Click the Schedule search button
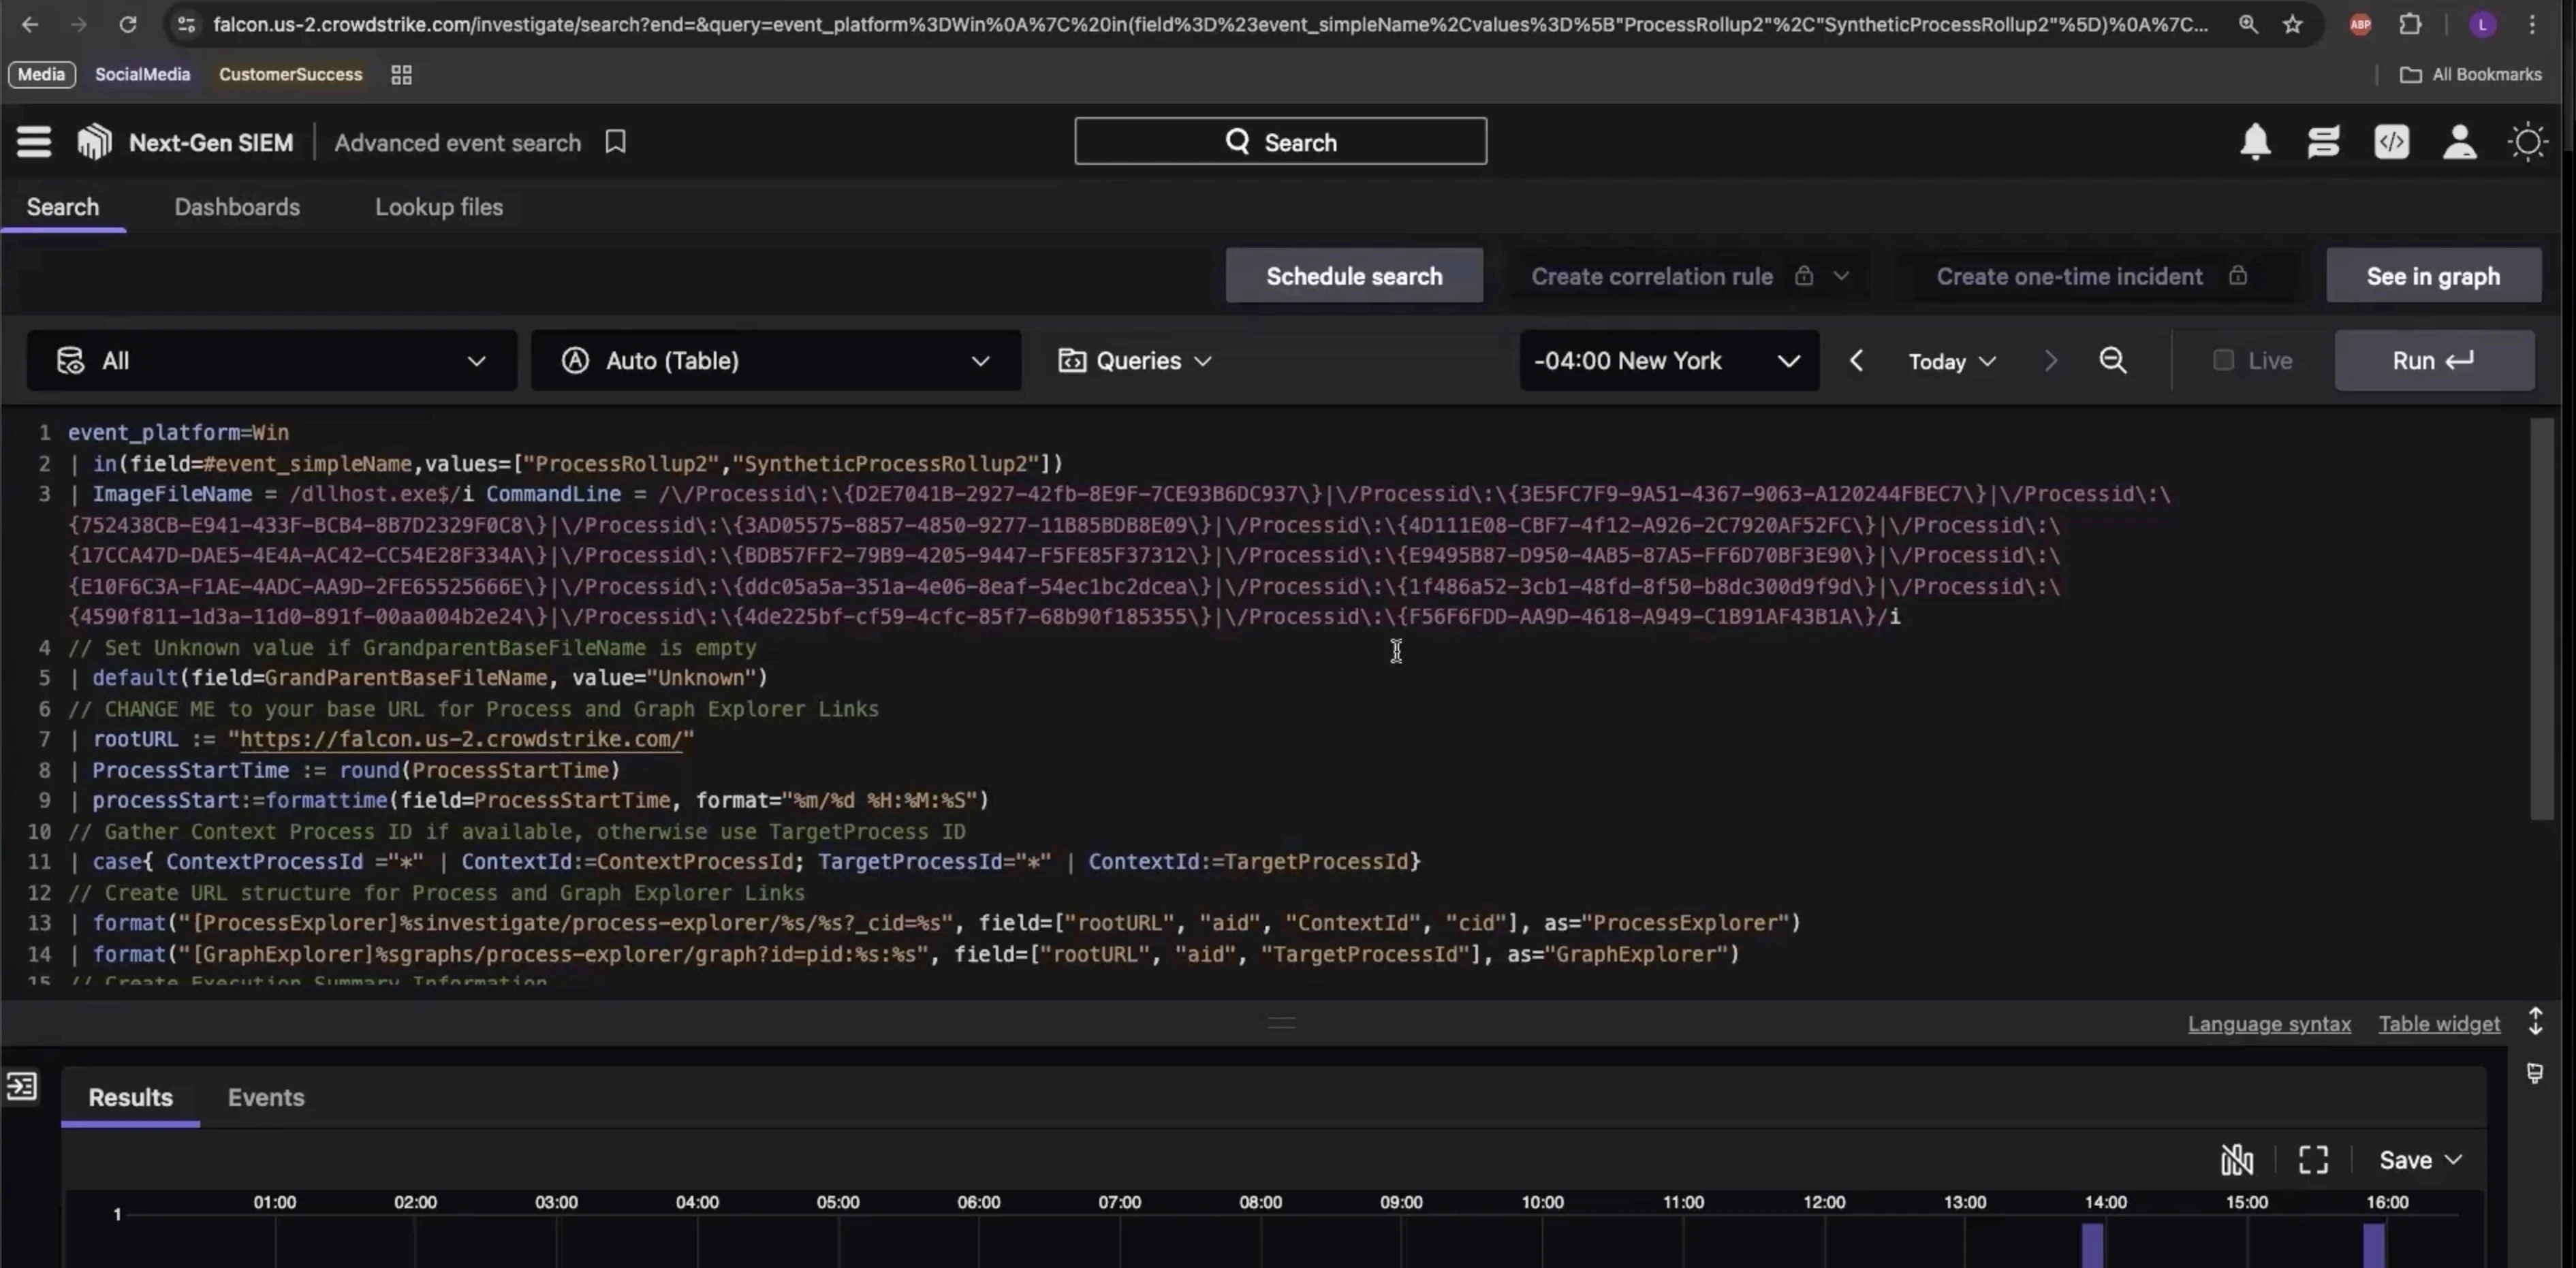This screenshot has height=1268, width=2576. pos(1354,276)
